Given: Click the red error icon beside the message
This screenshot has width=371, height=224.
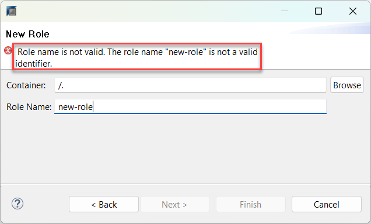Looking at the screenshot, I should point(8,50).
